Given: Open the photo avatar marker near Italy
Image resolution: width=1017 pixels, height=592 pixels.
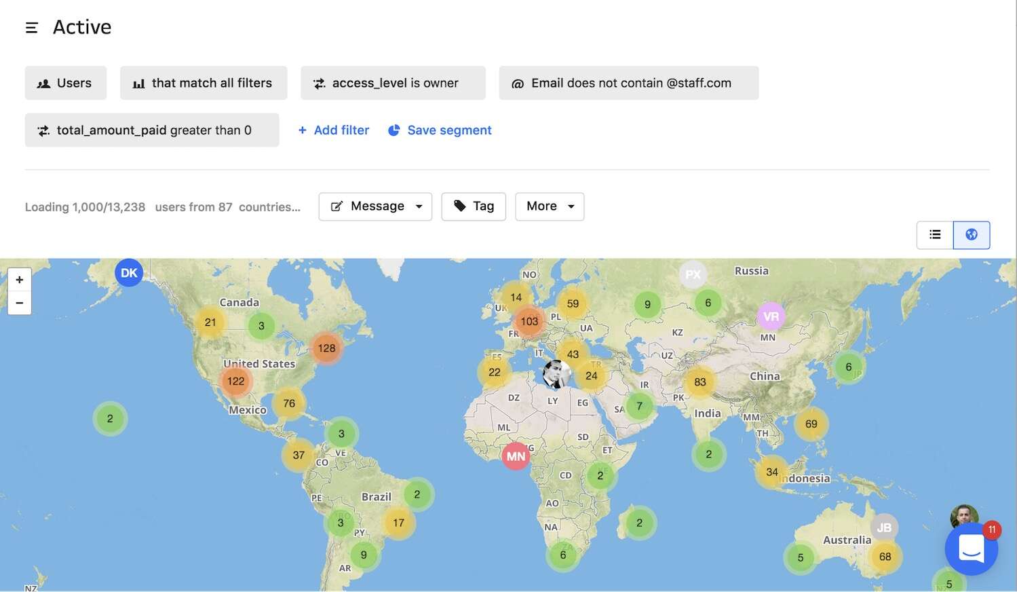Looking at the screenshot, I should (556, 374).
